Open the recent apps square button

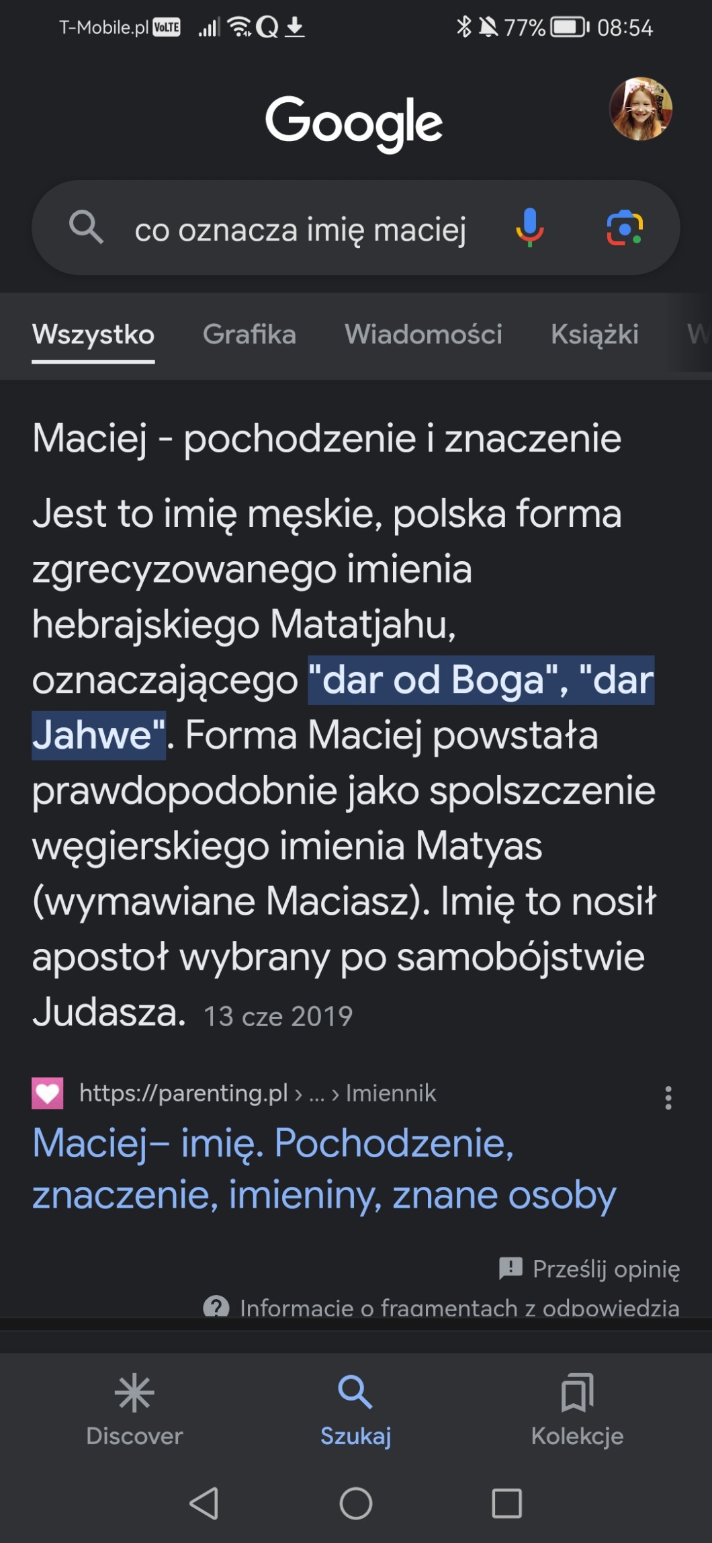click(x=506, y=1503)
